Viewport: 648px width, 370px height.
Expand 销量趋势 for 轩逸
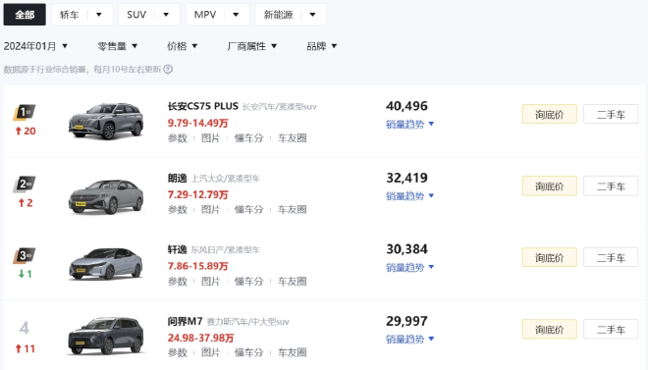click(409, 267)
